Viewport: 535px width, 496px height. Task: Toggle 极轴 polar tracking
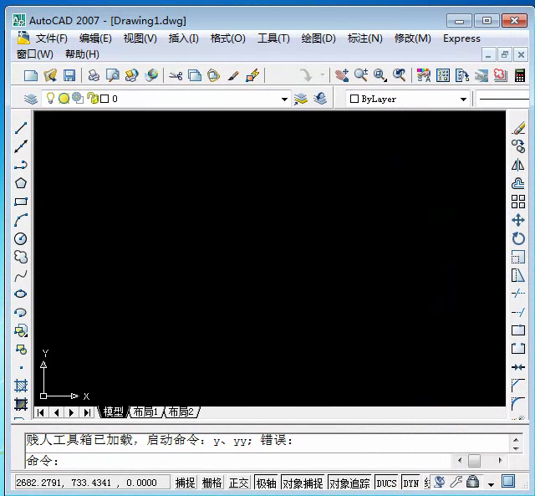tap(266, 483)
